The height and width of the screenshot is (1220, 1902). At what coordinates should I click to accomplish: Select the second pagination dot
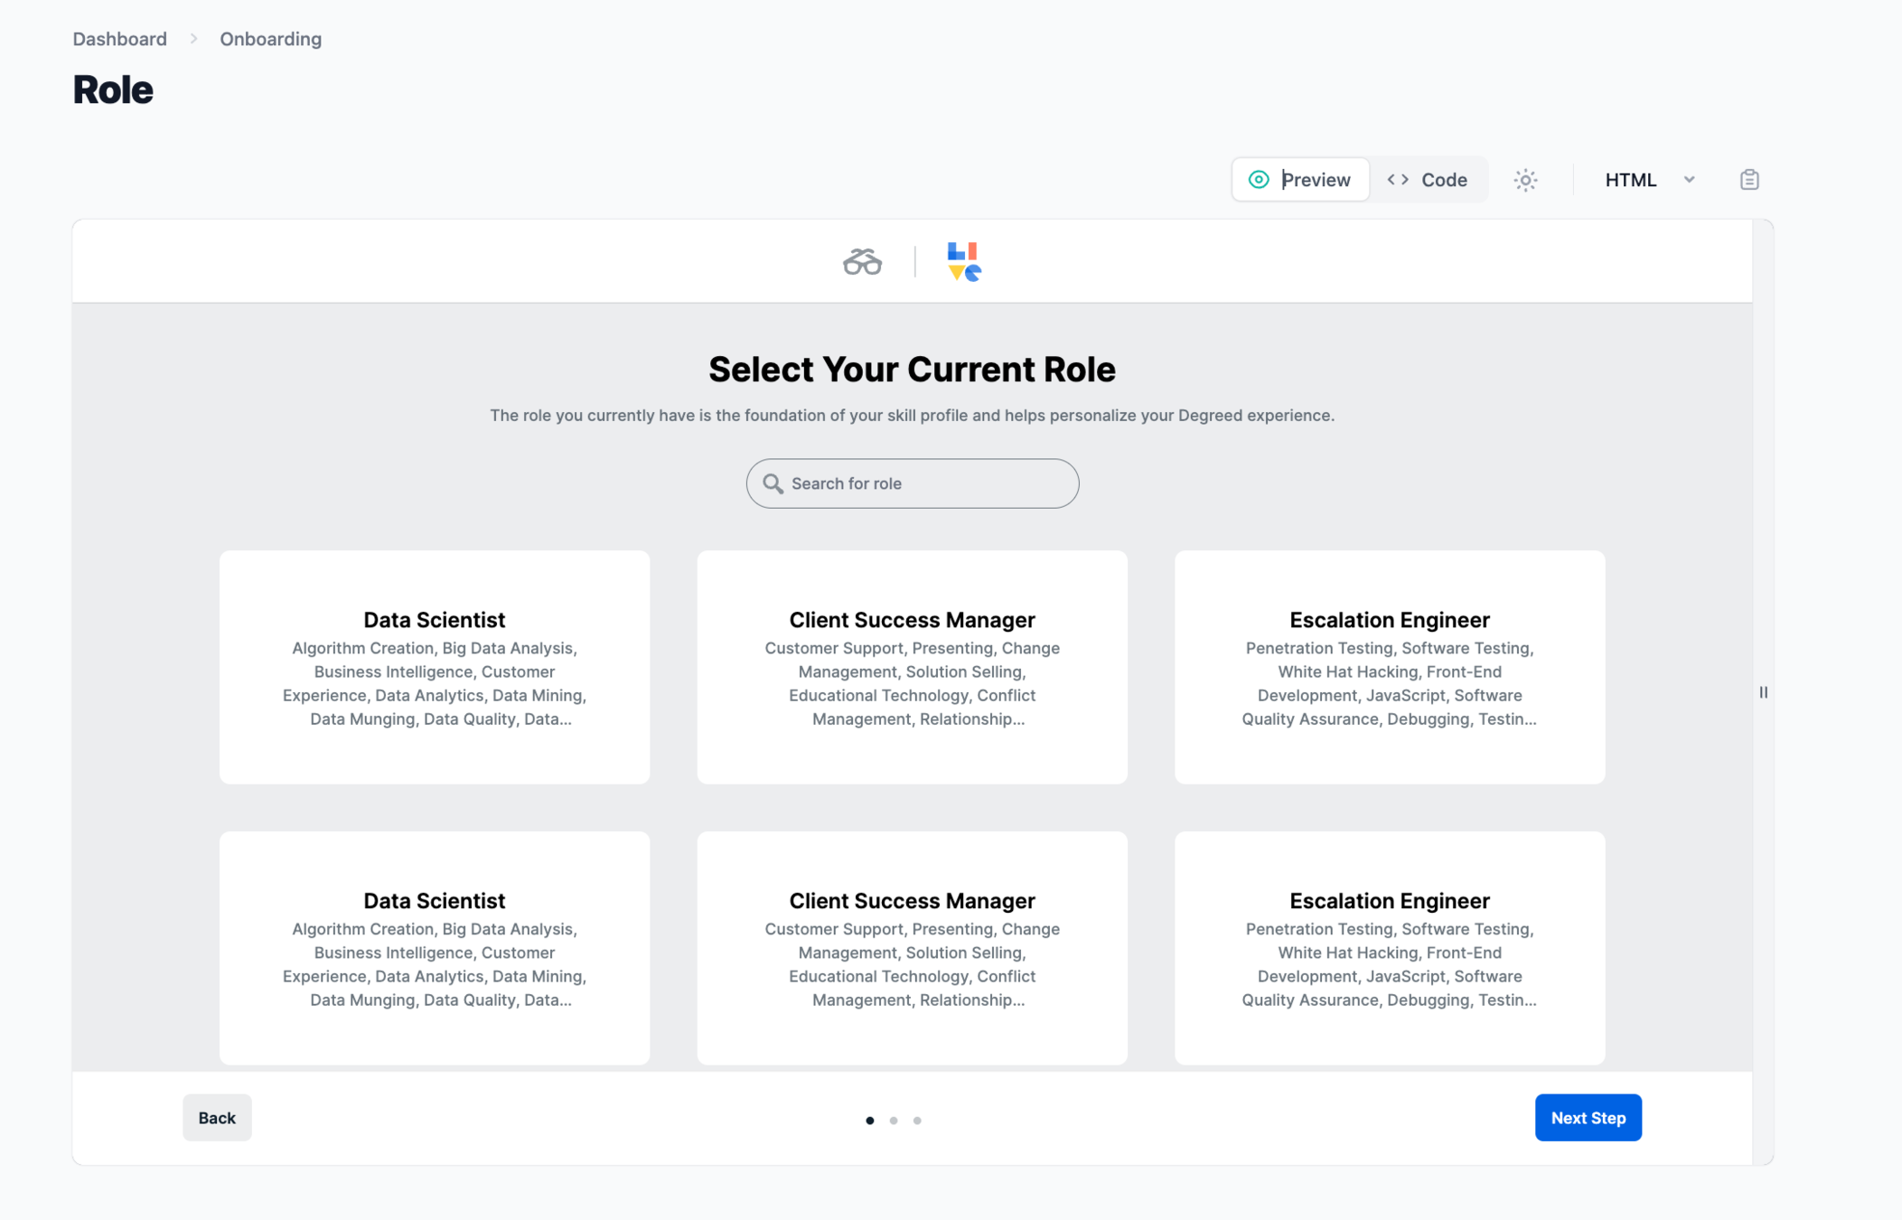click(x=894, y=1121)
